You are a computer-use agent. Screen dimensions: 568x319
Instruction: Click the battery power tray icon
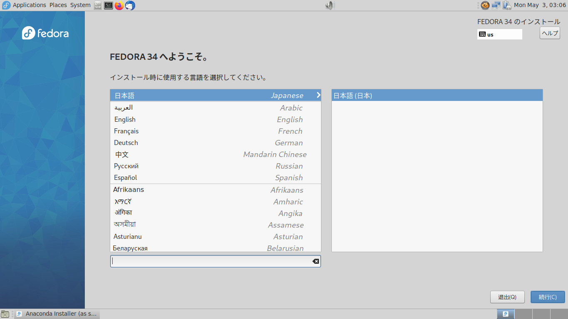(x=506, y=5)
